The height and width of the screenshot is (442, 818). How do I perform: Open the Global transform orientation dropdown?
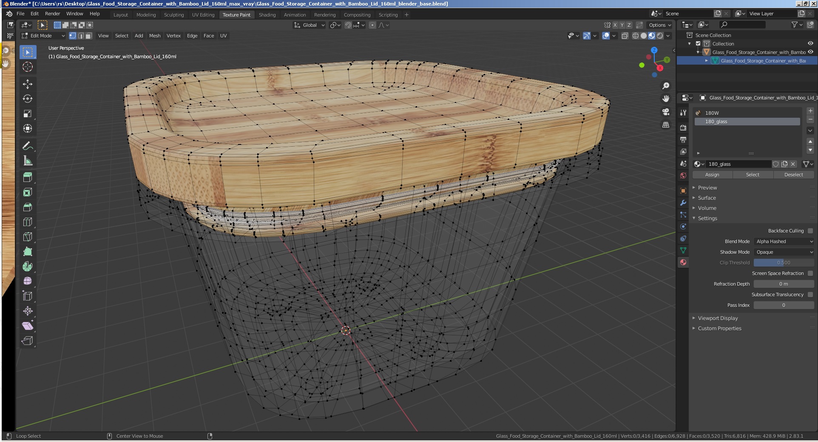tap(309, 25)
